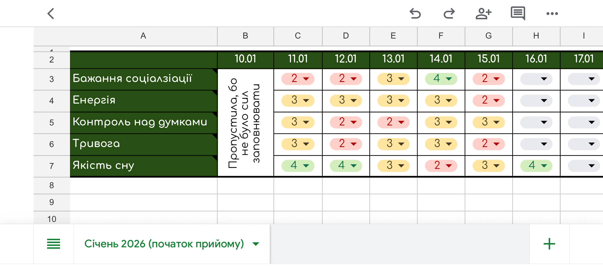
Task: Select the 10.01 date header cell
Action: coord(245,59)
